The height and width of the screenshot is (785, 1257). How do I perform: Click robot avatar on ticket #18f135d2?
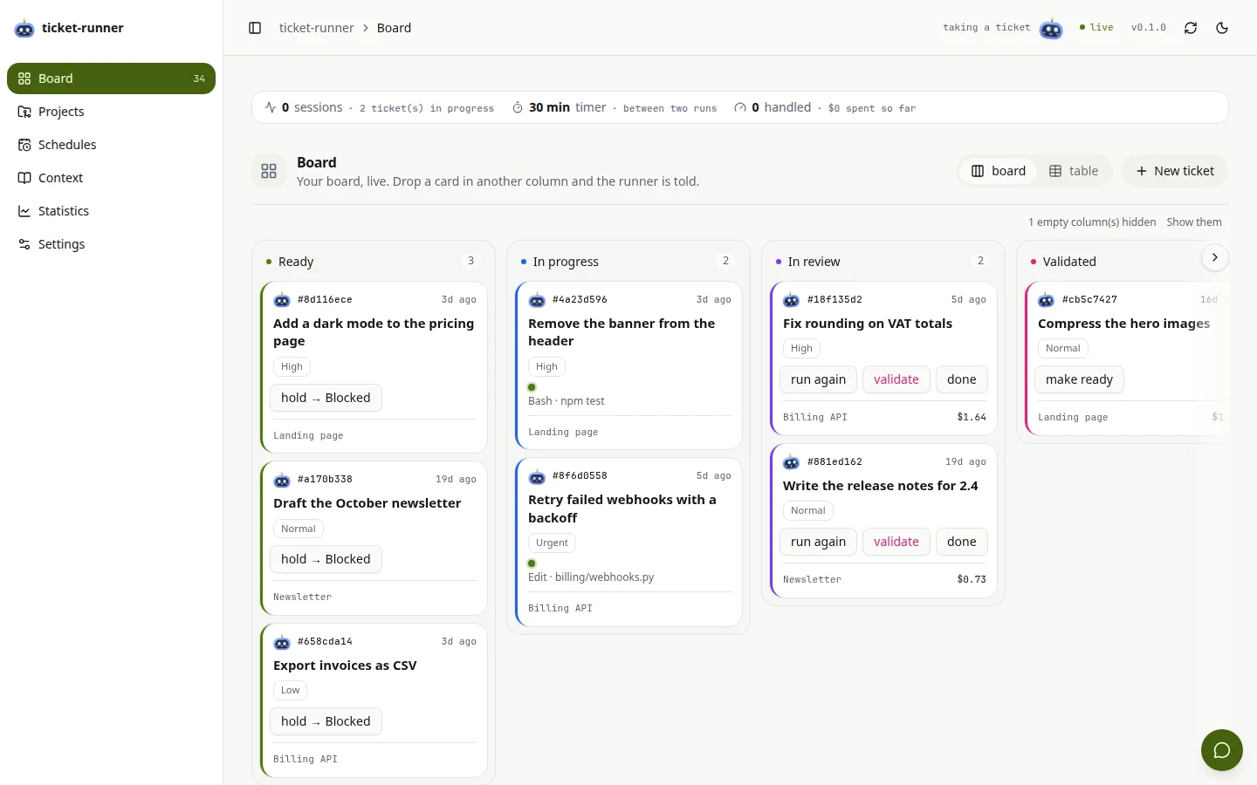(x=792, y=300)
